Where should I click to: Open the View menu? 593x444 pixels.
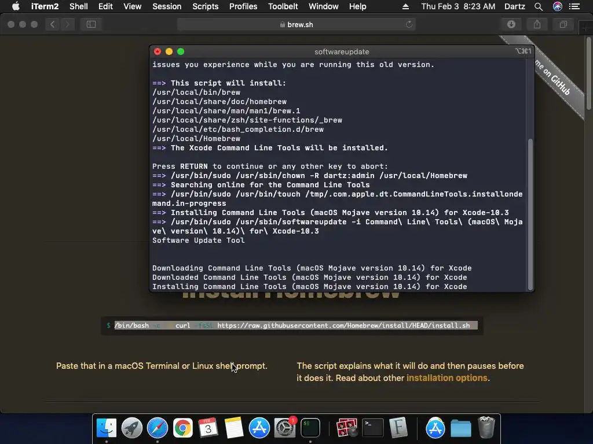[133, 6]
